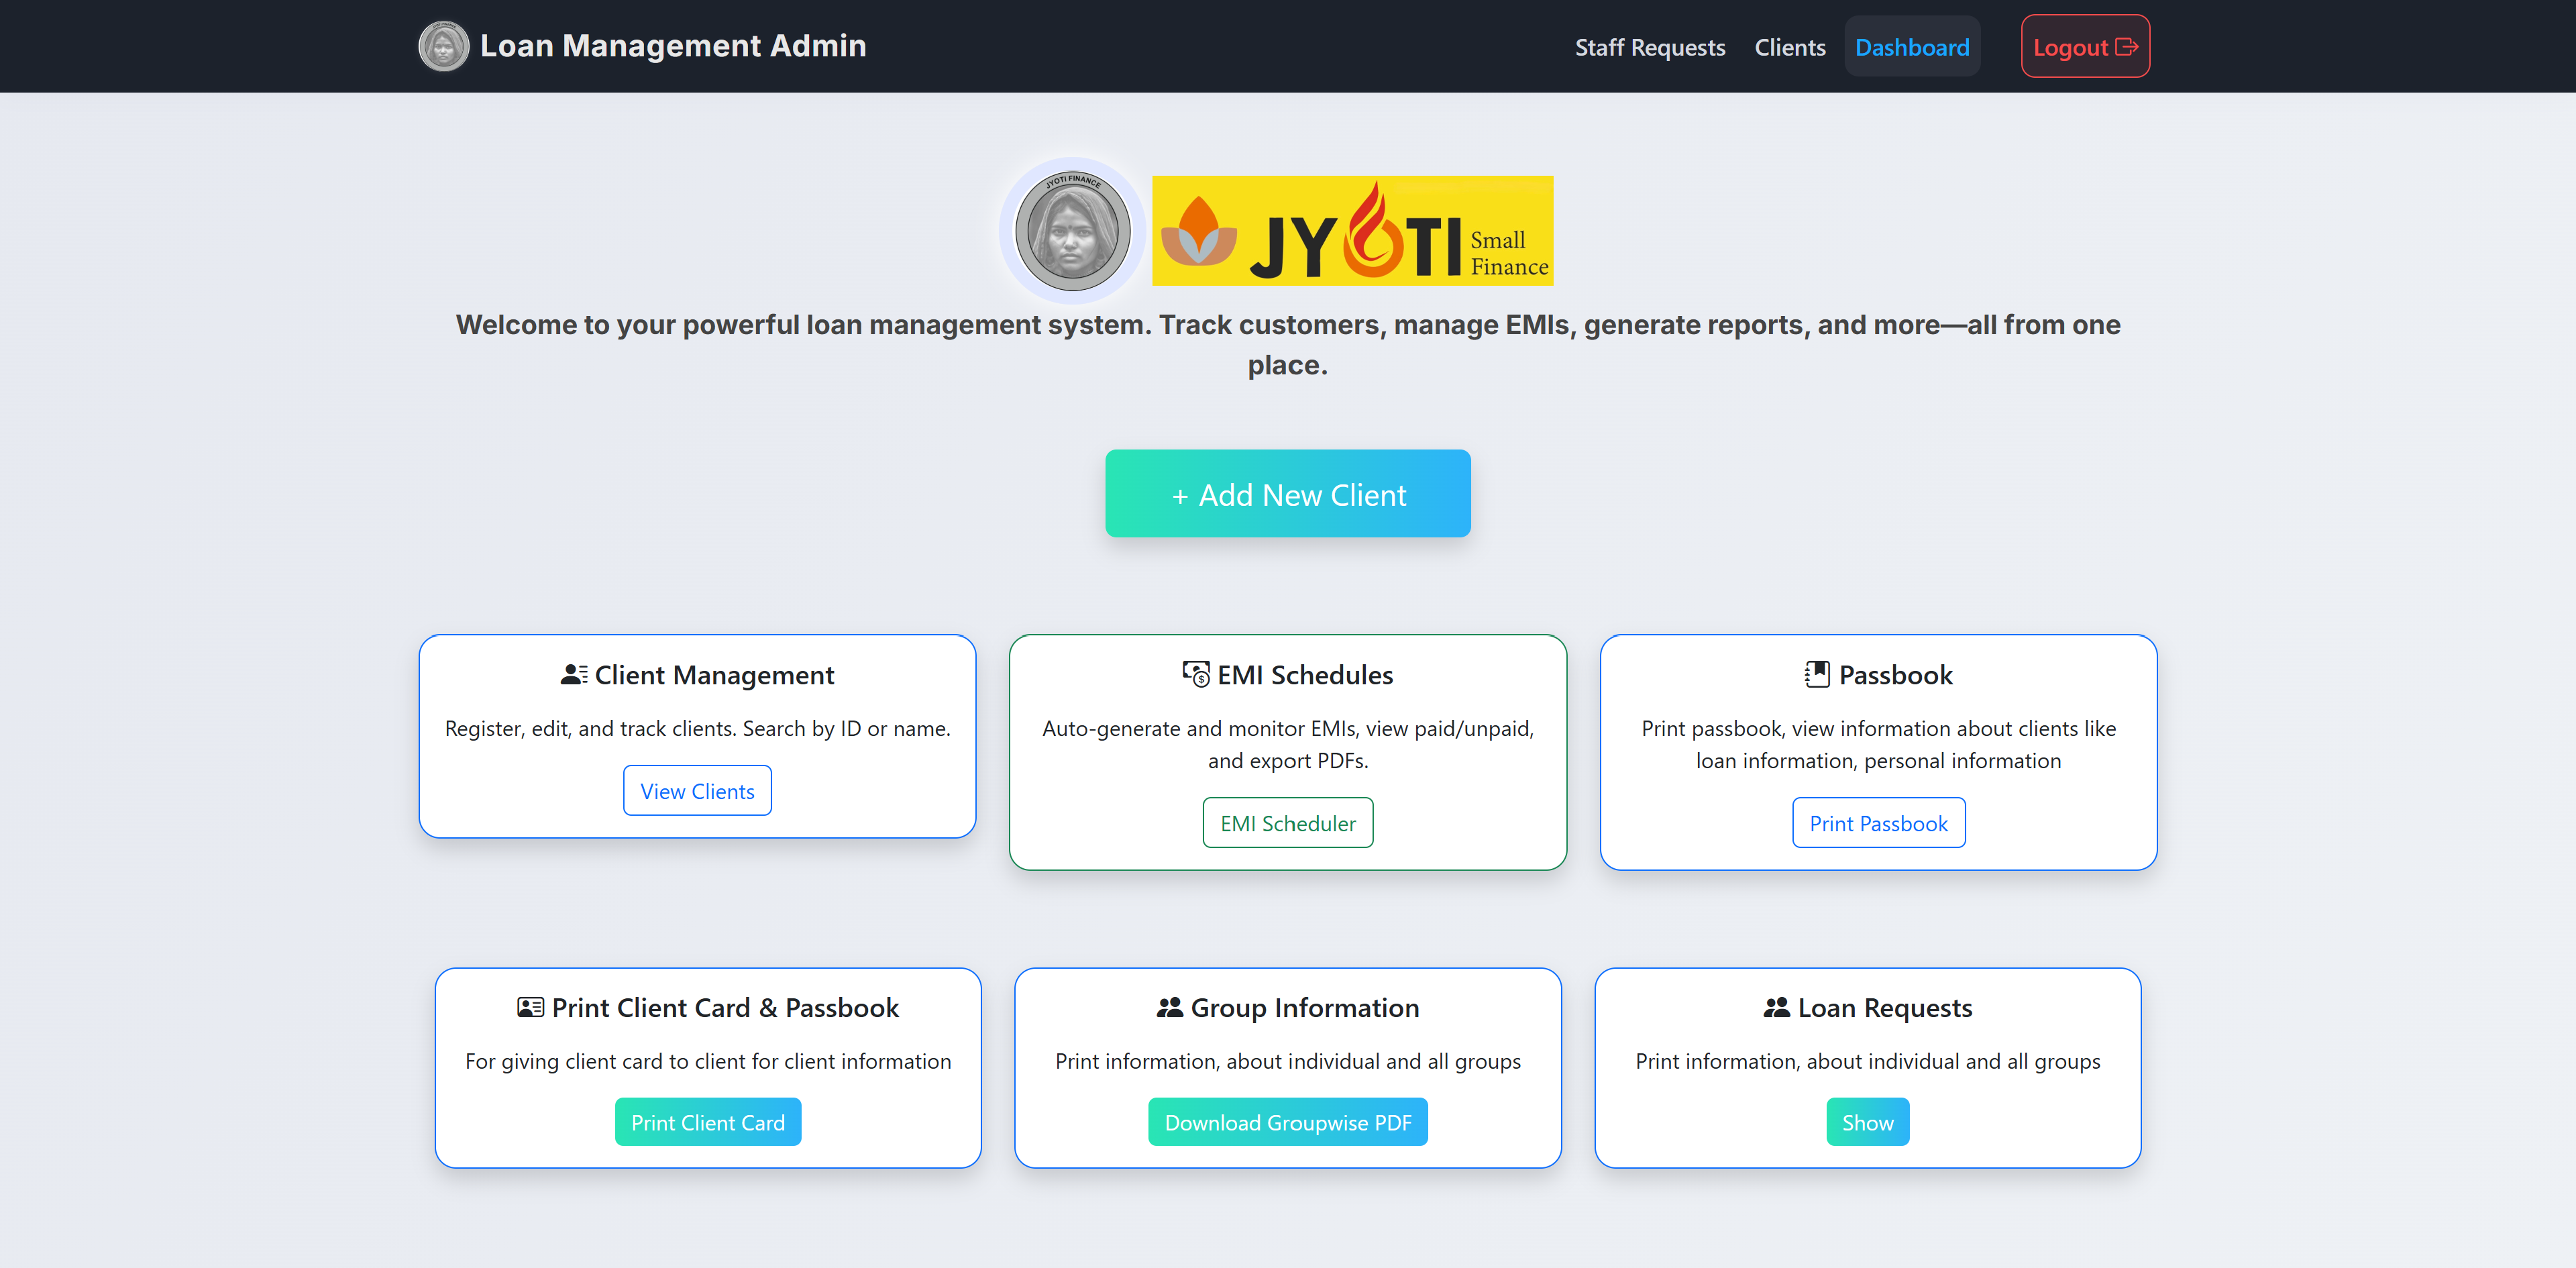The height and width of the screenshot is (1268, 2576).
Task: Click Download Groupwise PDF button
Action: [1287, 1122]
